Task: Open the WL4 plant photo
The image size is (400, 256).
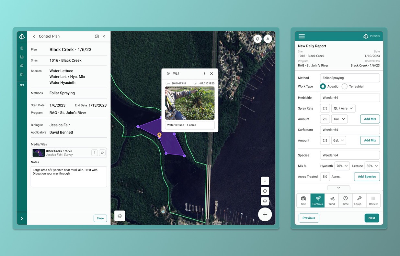Action: click(x=190, y=103)
